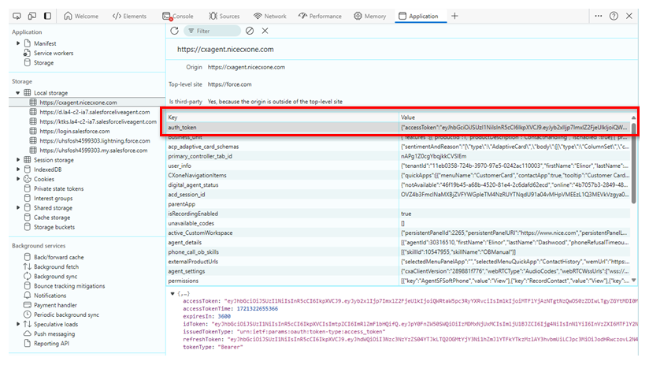This screenshot has width=649, height=365.
Task: Sort table by Value column header
Action: [x=514, y=117]
